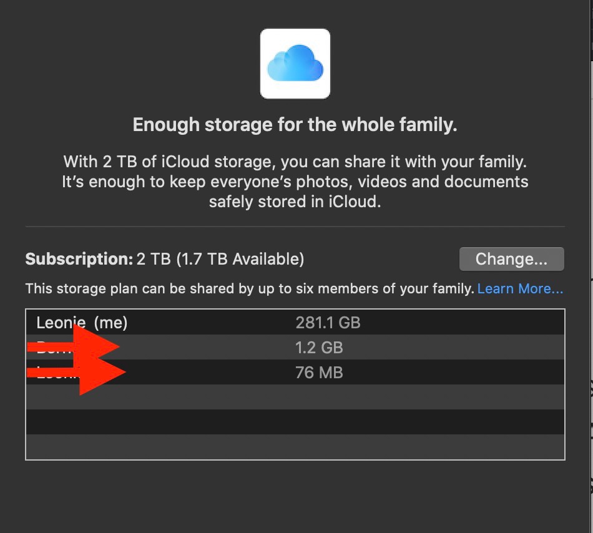Click the 1.2 GB storage value
The width and height of the screenshot is (593, 533).
tap(319, 348)
